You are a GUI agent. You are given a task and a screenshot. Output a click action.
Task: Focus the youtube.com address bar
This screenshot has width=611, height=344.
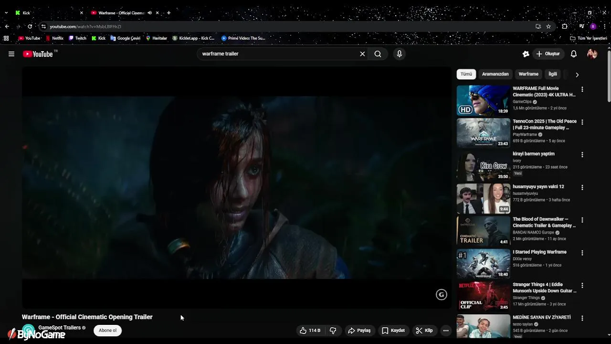[286, 26]
